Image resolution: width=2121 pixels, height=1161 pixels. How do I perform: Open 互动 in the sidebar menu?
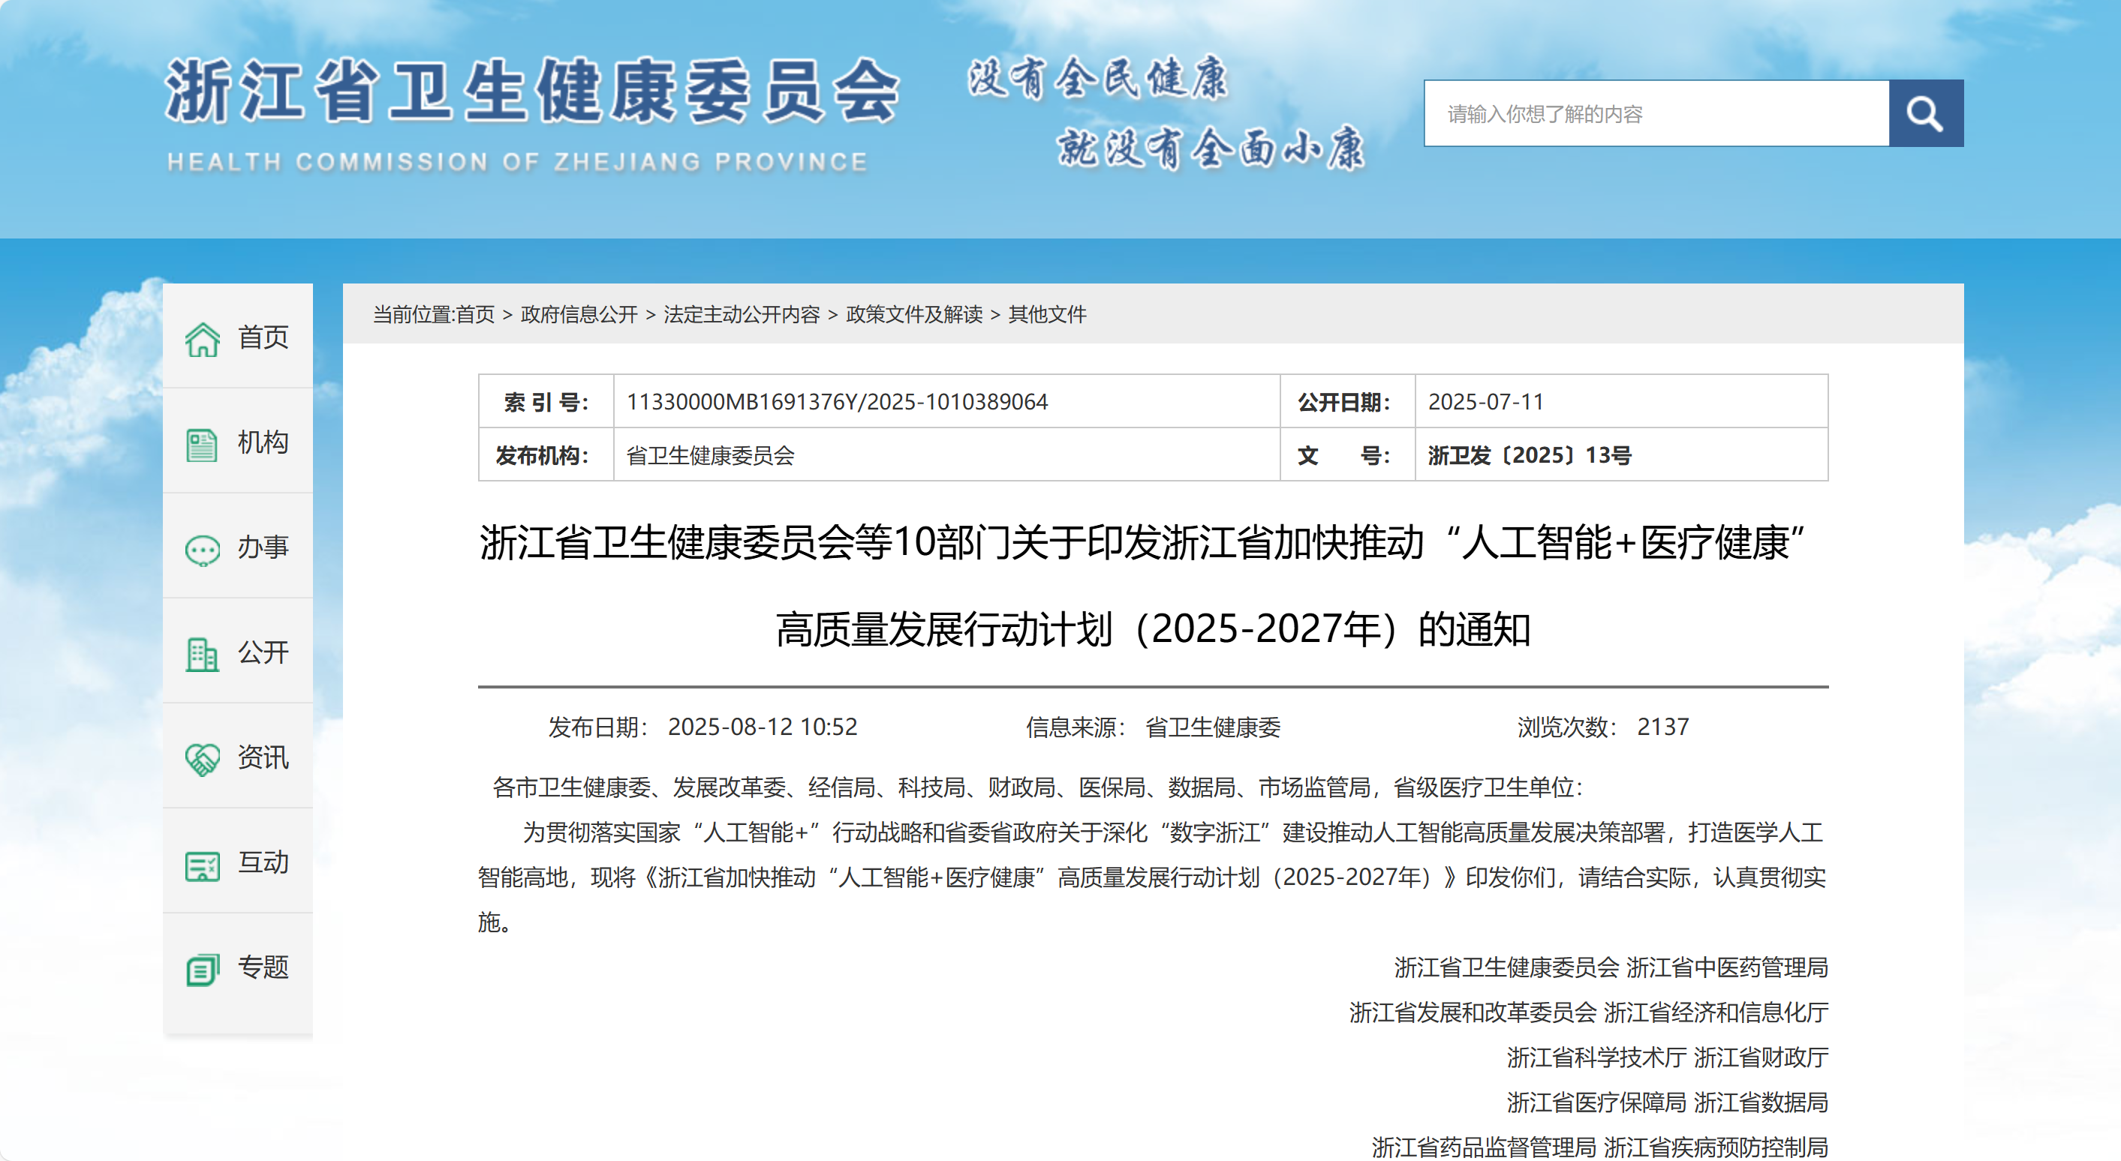point(238,862)
